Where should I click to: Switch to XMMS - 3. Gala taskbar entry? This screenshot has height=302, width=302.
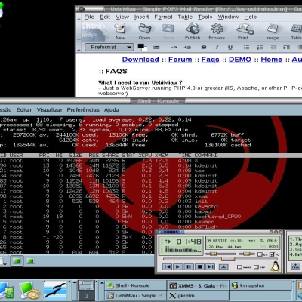(x=198, y=285)
